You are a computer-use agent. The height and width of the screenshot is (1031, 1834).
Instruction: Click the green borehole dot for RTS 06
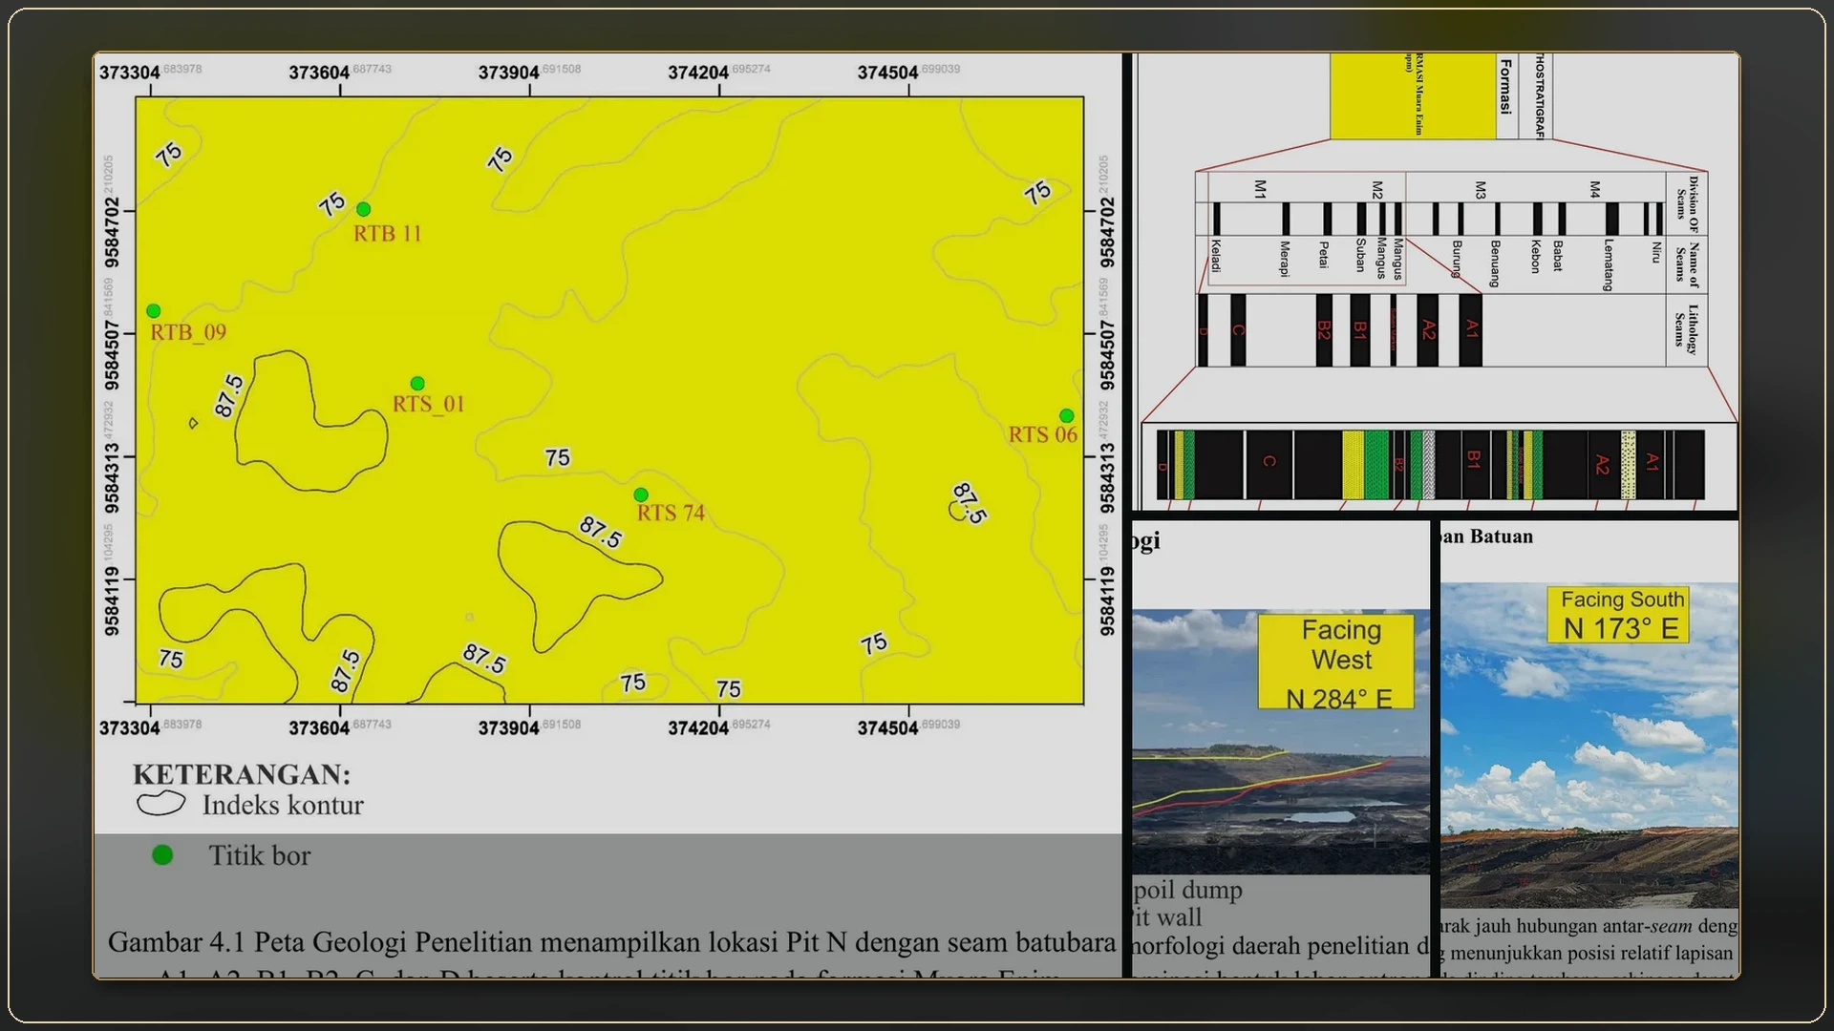point(1067,416)
